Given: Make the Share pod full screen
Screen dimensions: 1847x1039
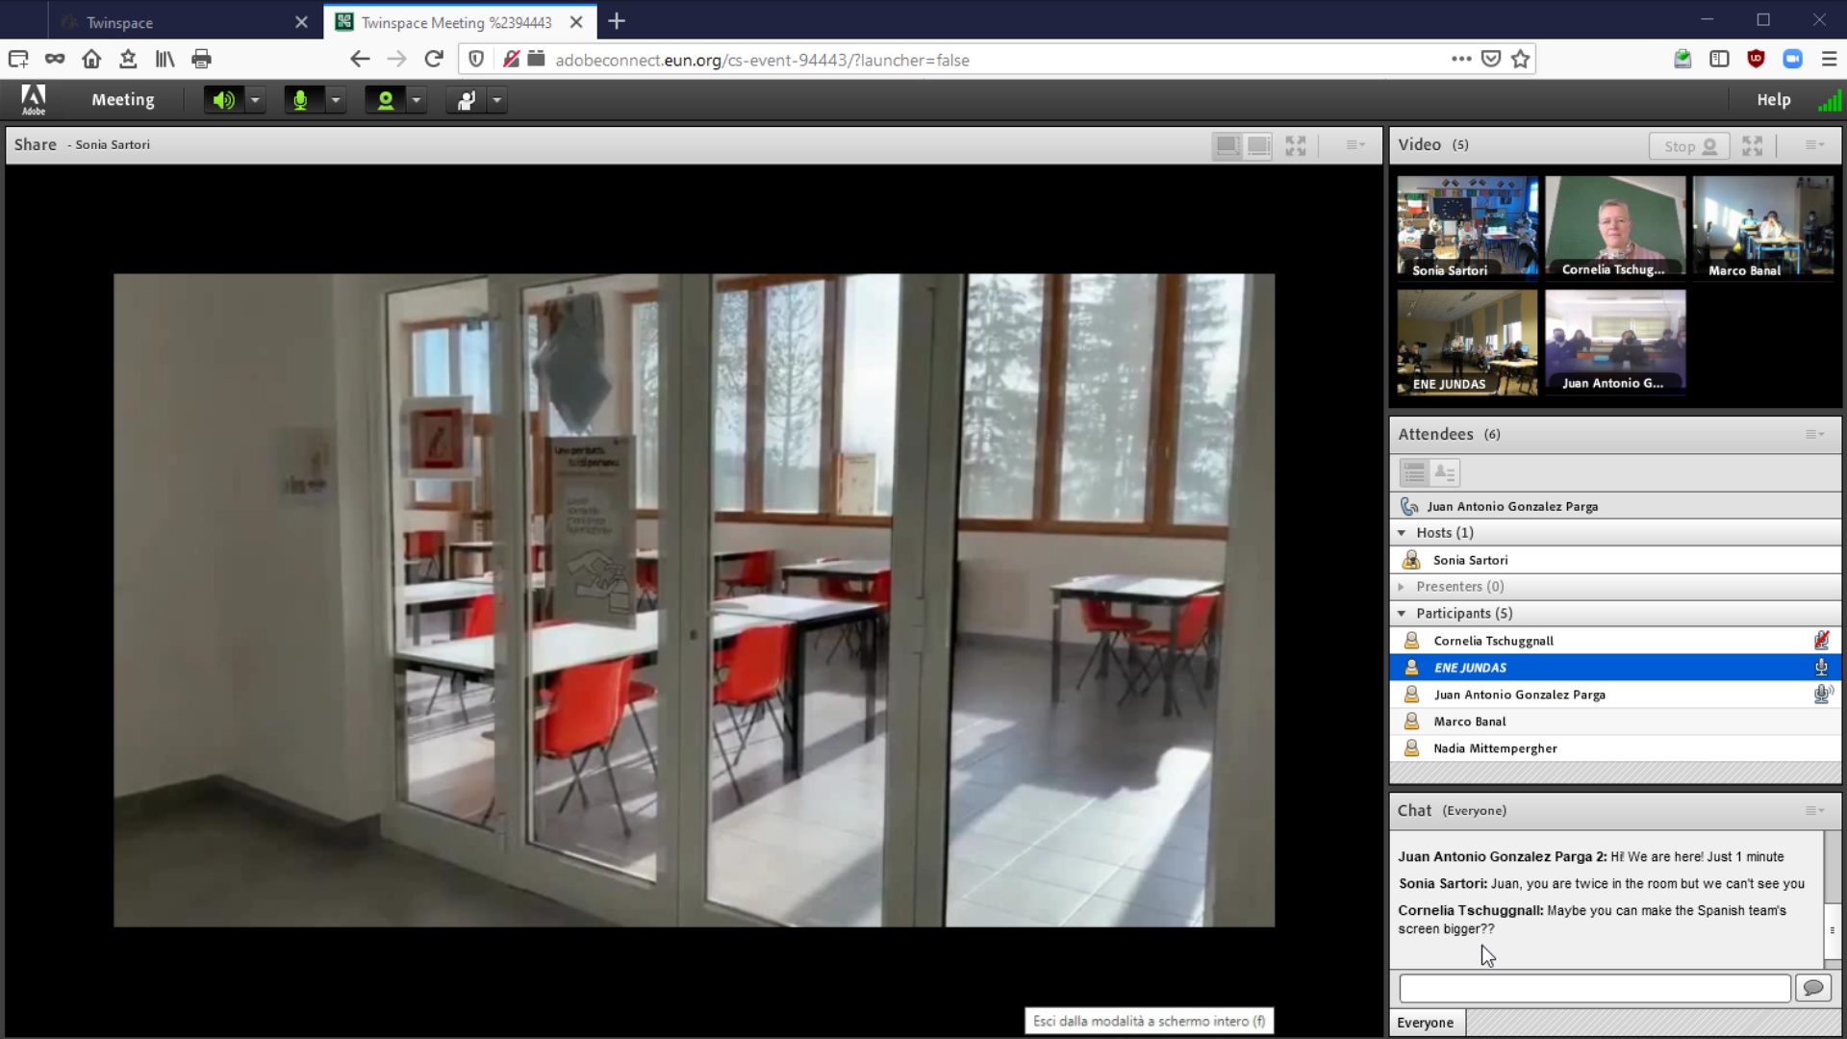Looking at the screenshot, I should click(x=1296, y=145).
